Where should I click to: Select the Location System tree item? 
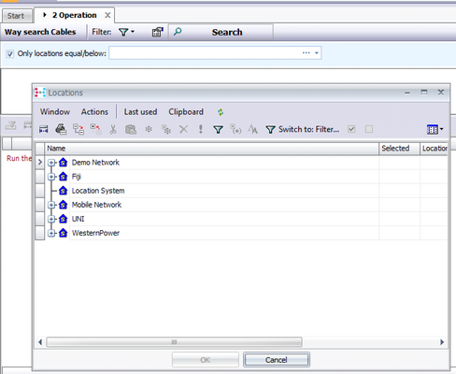coord(98,191)
